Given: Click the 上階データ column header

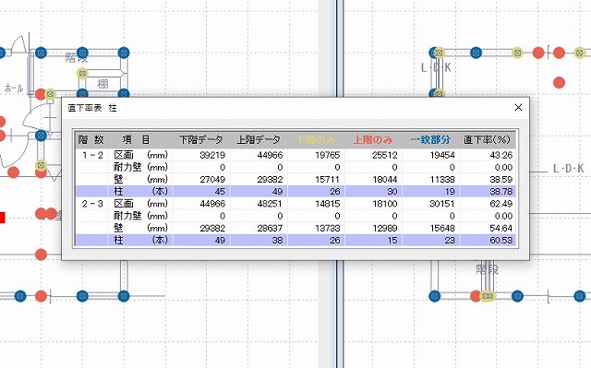Looking at the screenshot, I should [259, 140].
